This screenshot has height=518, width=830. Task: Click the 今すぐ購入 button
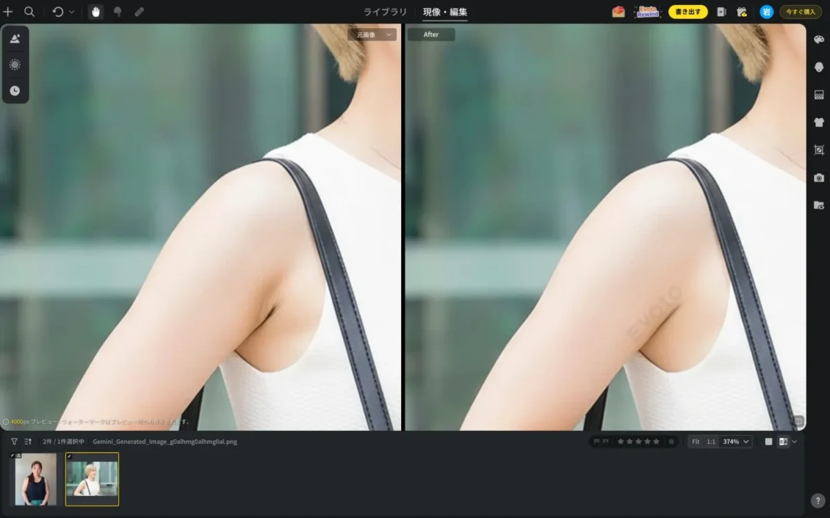pos(800,12)
